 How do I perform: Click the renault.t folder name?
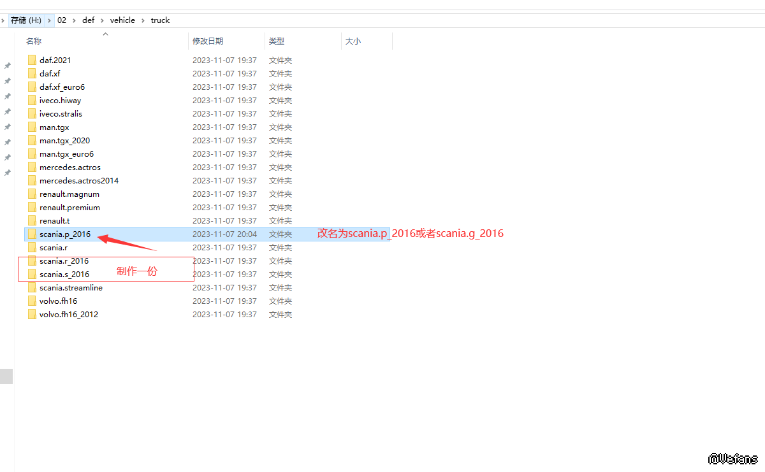click(x=55, y=220)
